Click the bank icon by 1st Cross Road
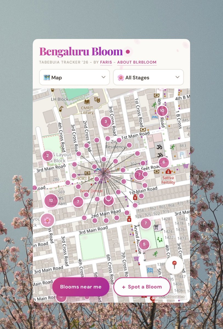 pos(142,130)
